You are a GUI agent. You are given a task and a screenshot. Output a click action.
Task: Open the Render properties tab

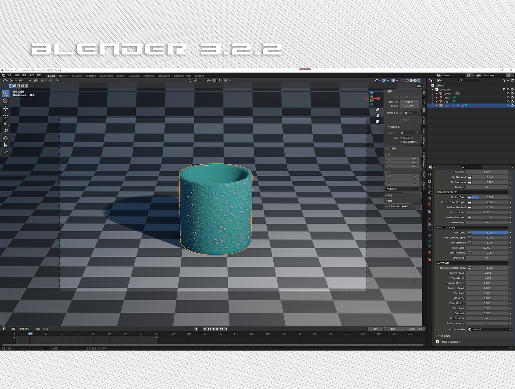430,181
